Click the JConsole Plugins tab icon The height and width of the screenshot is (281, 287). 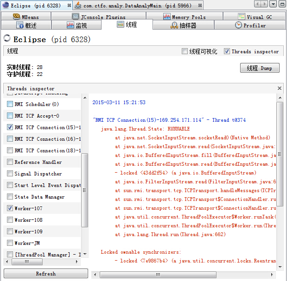pos(76,17)
